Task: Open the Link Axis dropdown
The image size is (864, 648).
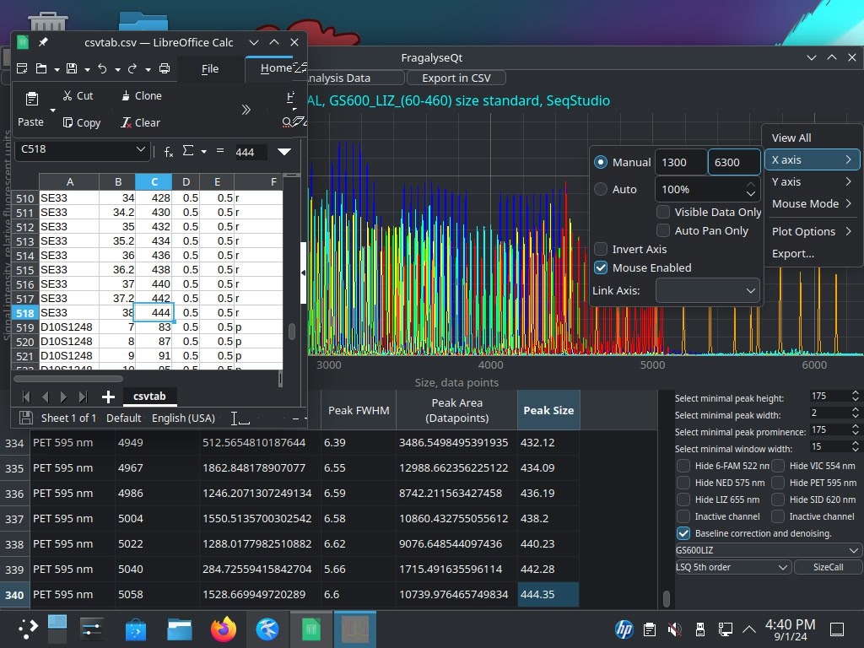Action: point(708,290)
